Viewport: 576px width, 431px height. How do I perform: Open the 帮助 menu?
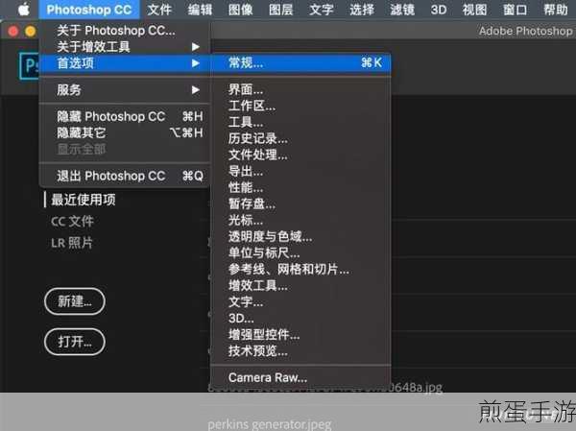(x=555, y=10)
